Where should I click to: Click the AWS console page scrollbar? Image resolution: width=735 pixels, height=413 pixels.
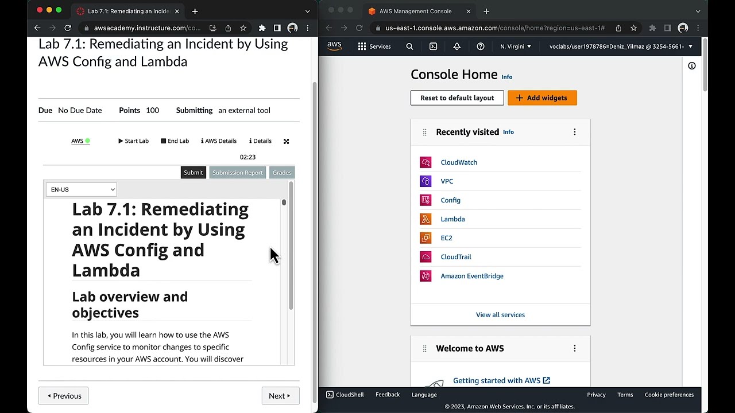(705, 64)
